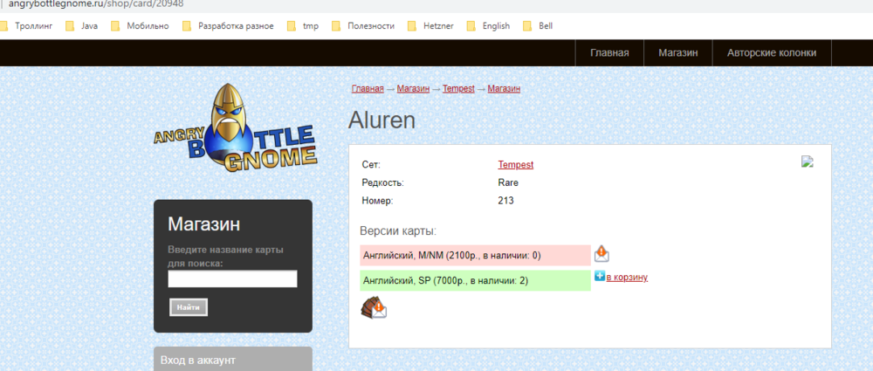Go to Главная in top navigation
873x371 pixels.
pos(609,52)
